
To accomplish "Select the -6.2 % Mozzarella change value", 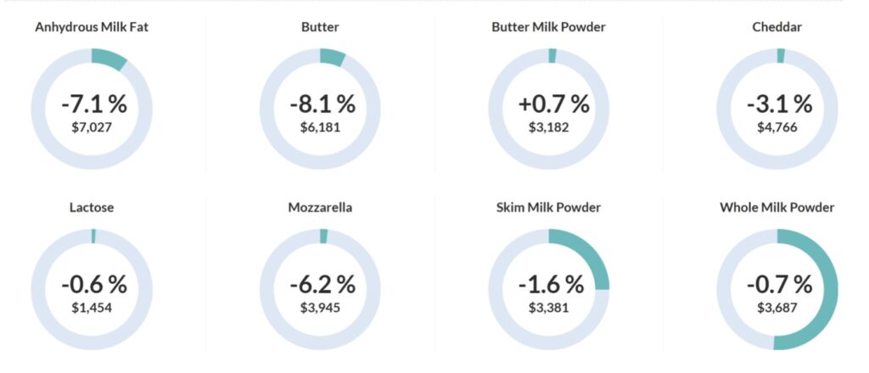I will point(322,284).
